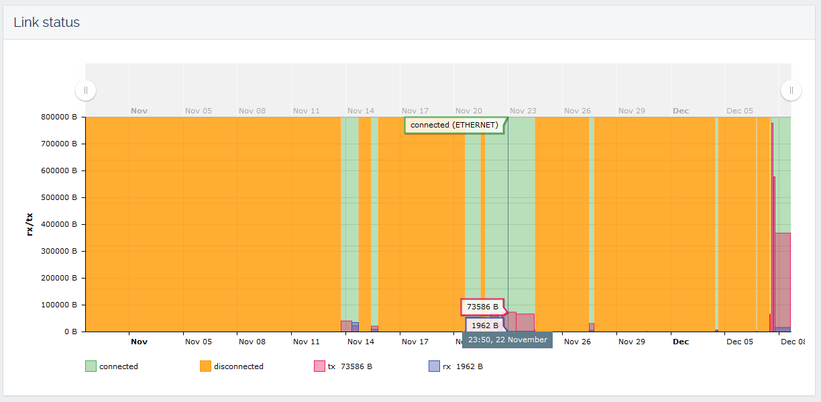Click the right range selector handle
This screenshot has width=821, height=402.
click(x=791, y=90)
